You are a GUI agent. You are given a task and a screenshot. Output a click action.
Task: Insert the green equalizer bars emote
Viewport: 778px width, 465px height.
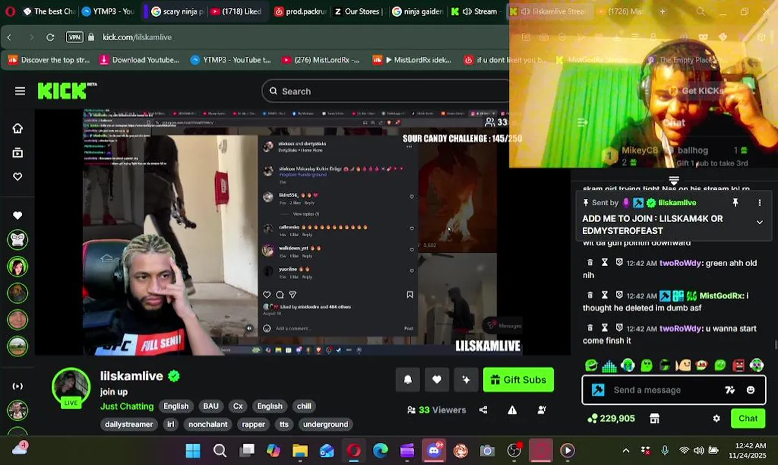pos(609,366)
